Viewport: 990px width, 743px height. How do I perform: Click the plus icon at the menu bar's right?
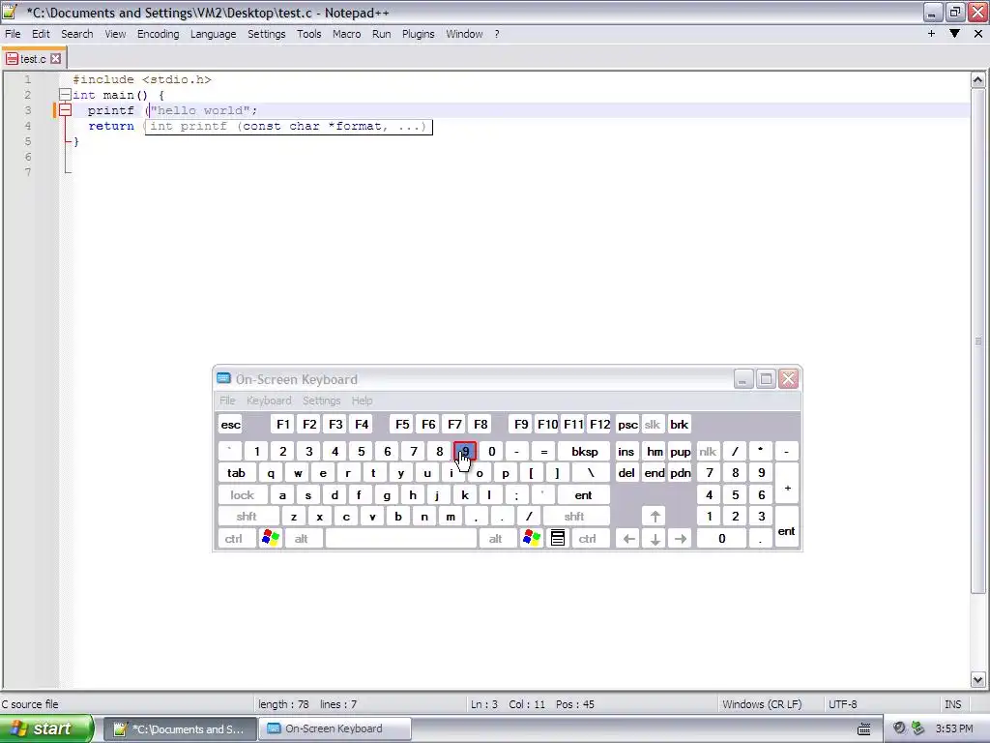click(931, 34)
